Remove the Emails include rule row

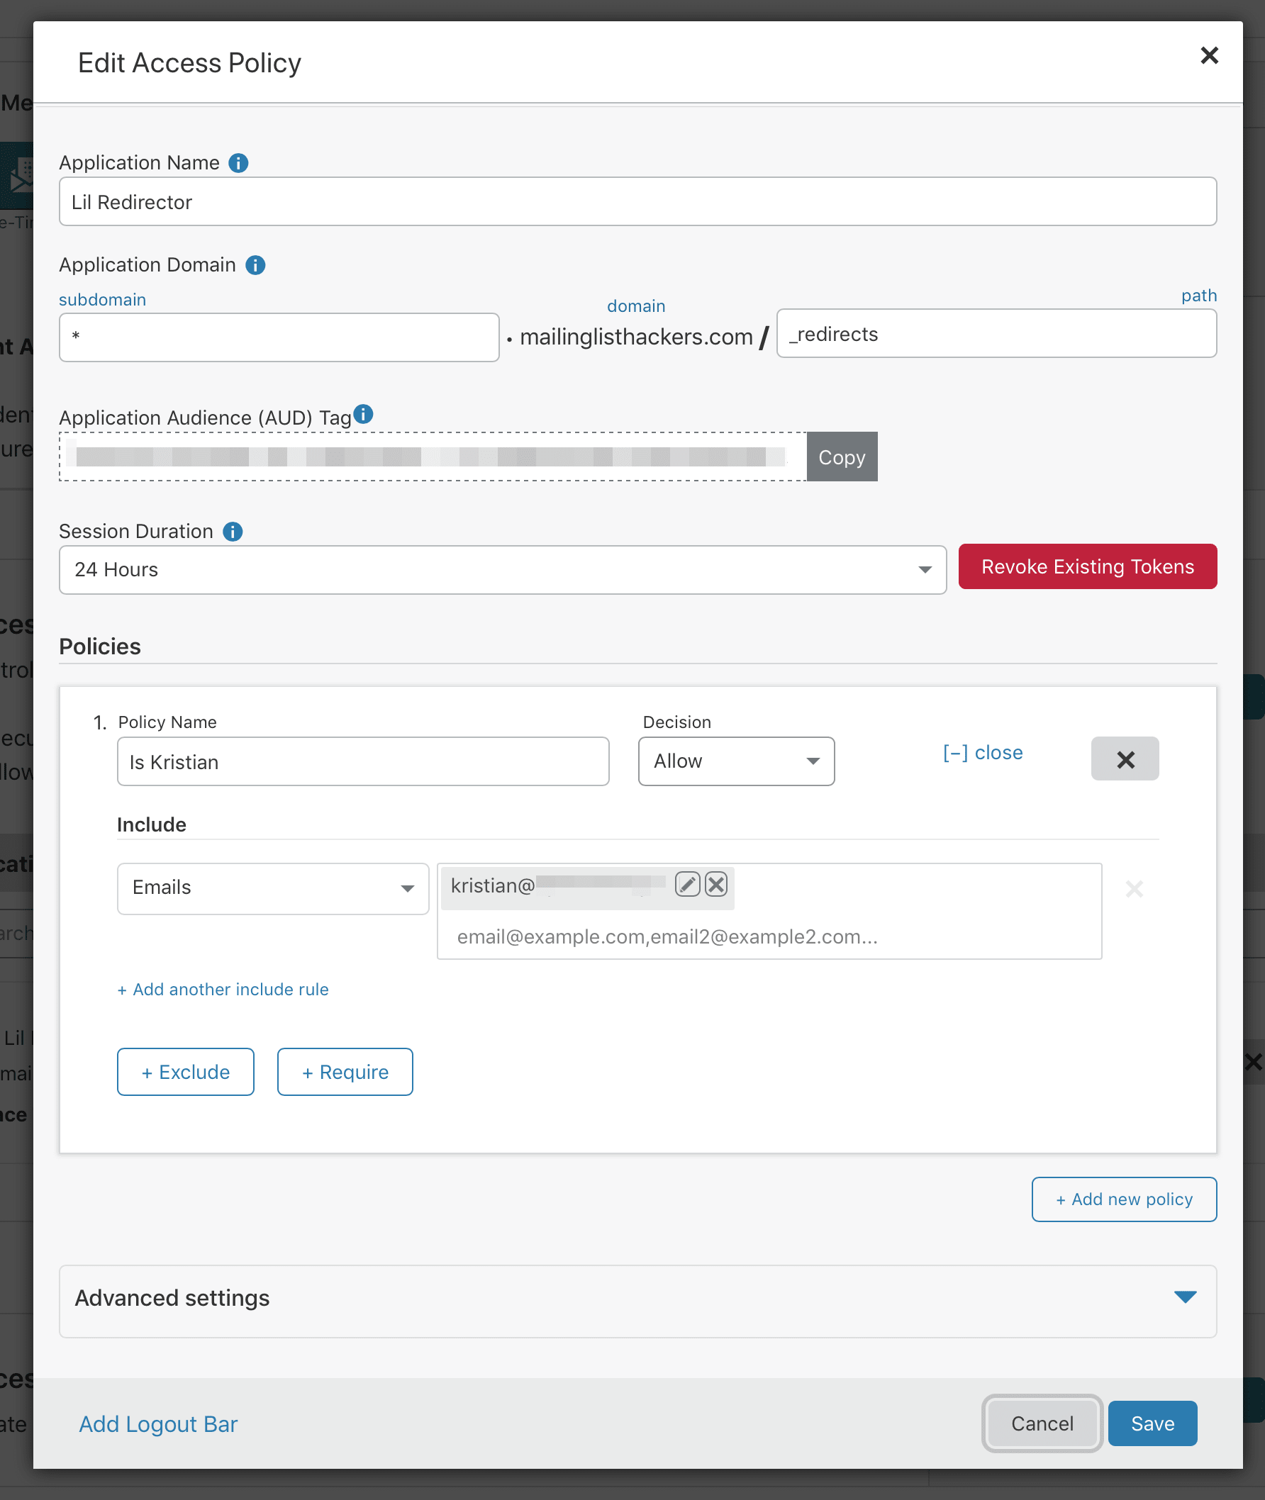pyautogui.click(x=1134, y=889)
